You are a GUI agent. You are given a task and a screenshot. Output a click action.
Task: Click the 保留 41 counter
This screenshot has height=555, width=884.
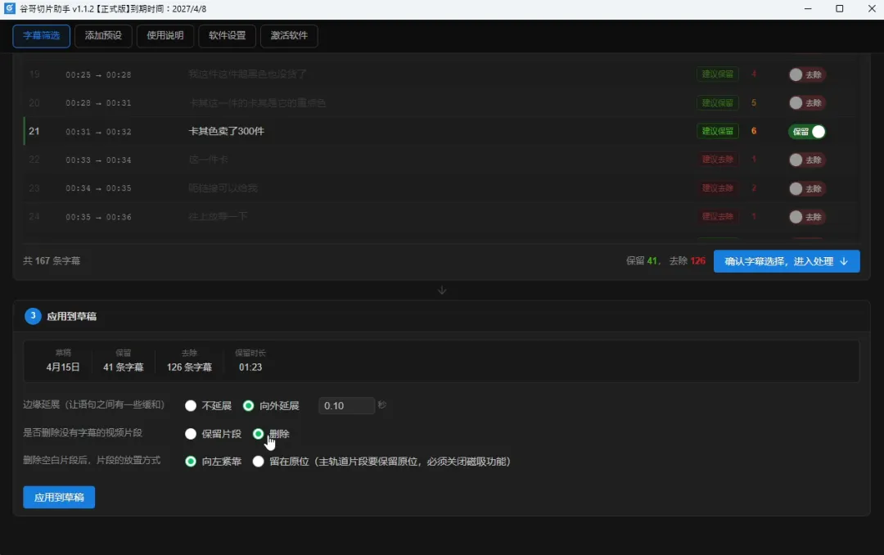[x=643, y=260]
